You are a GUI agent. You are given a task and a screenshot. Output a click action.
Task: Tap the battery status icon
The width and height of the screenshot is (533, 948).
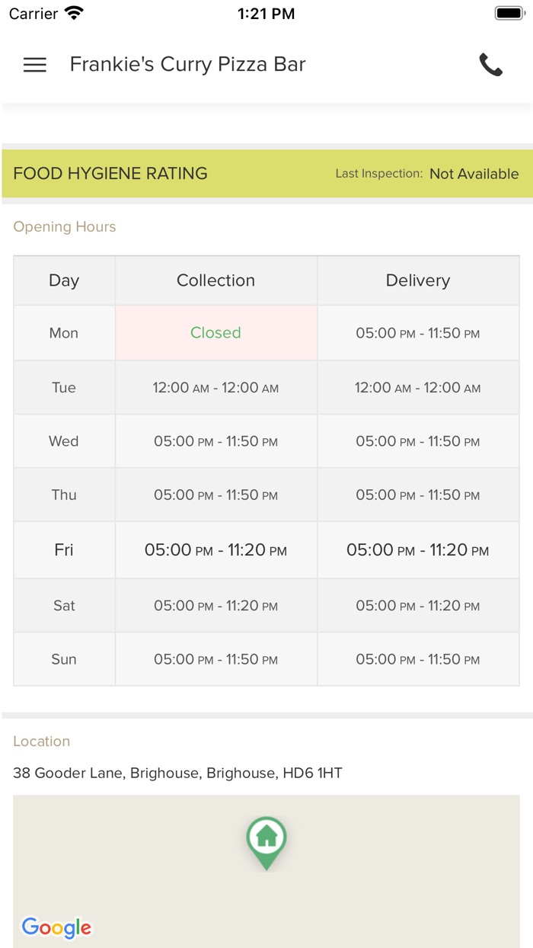[x=509, y=13]
